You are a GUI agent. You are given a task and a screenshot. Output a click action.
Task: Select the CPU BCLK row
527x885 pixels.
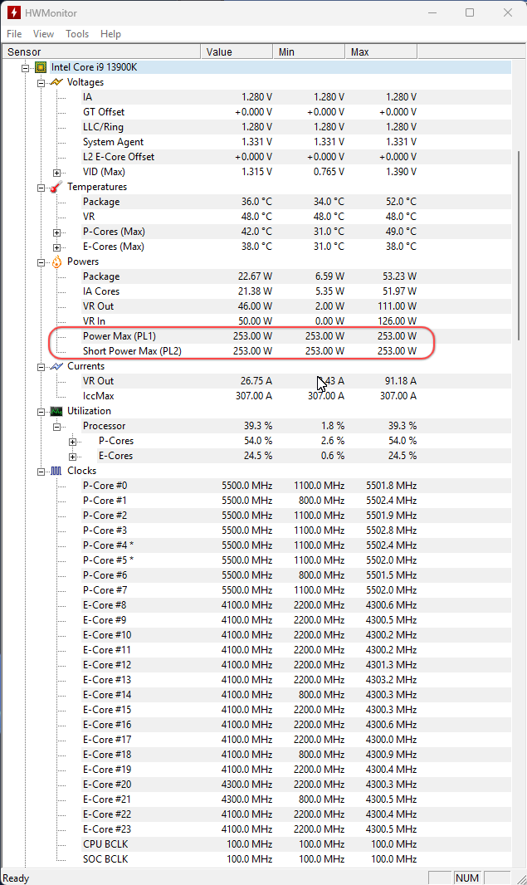(296, 845)
